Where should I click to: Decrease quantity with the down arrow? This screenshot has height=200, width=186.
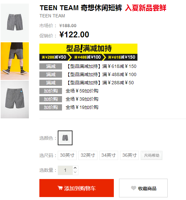click(x=75, y=172)
